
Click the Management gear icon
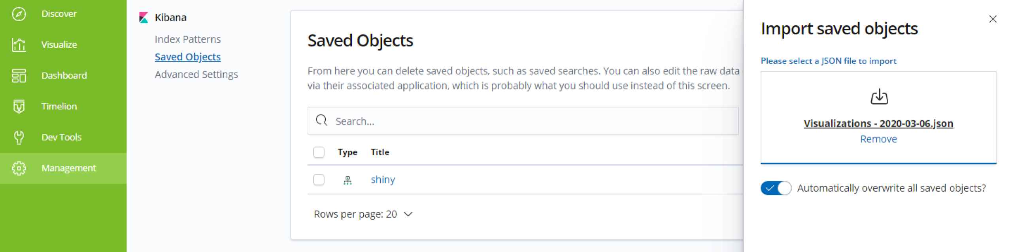click(19, 168)
